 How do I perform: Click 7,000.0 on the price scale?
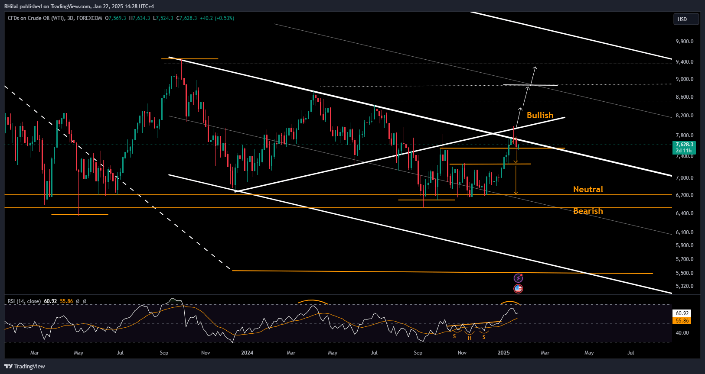pyautogui.click(x=685, y=178)
